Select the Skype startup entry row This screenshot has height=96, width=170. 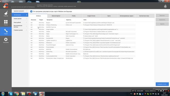pos(83,34)
